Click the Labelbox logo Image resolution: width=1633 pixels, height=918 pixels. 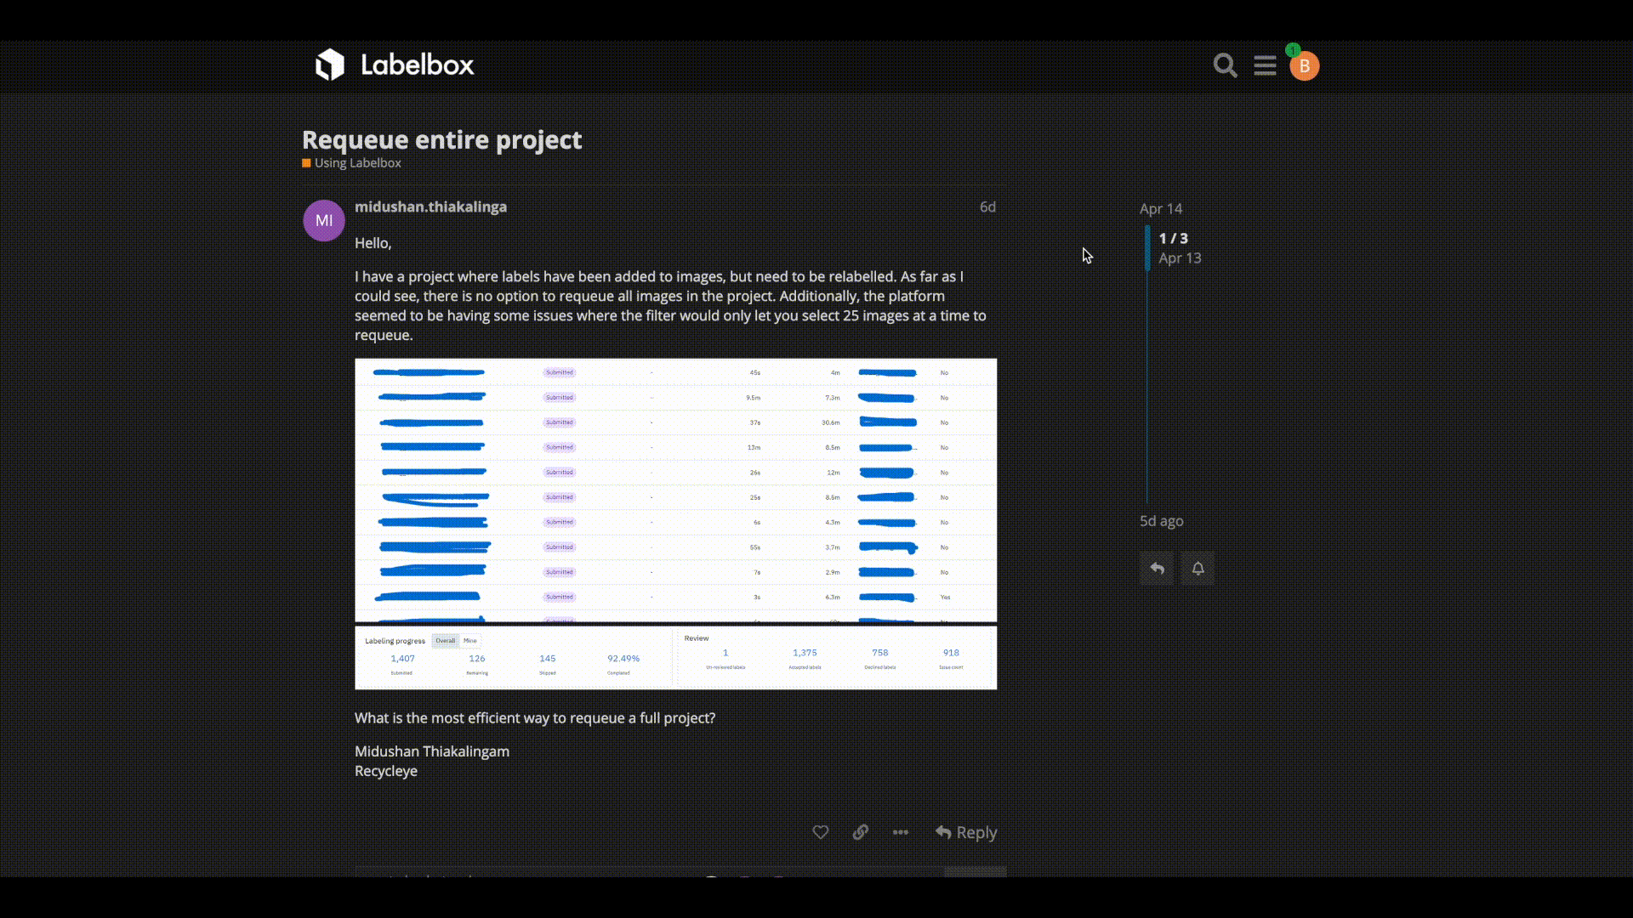pyautogui.click(x=394, y=65)
